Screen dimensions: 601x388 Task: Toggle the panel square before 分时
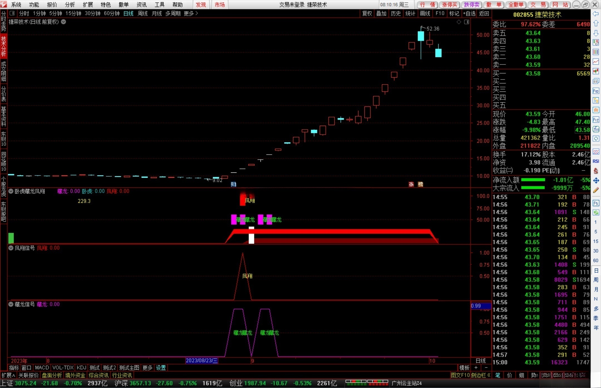[12, 13]
